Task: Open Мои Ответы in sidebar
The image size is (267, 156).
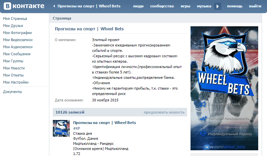Action: pos(13,75)
